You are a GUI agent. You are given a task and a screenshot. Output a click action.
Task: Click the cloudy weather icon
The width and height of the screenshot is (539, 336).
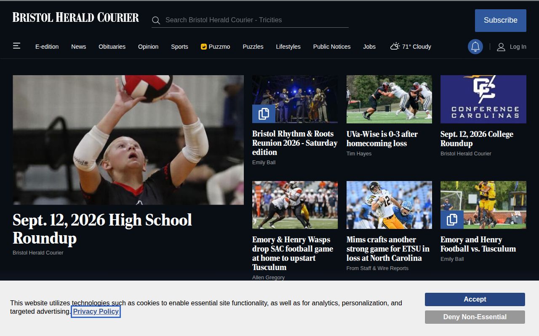395,46
